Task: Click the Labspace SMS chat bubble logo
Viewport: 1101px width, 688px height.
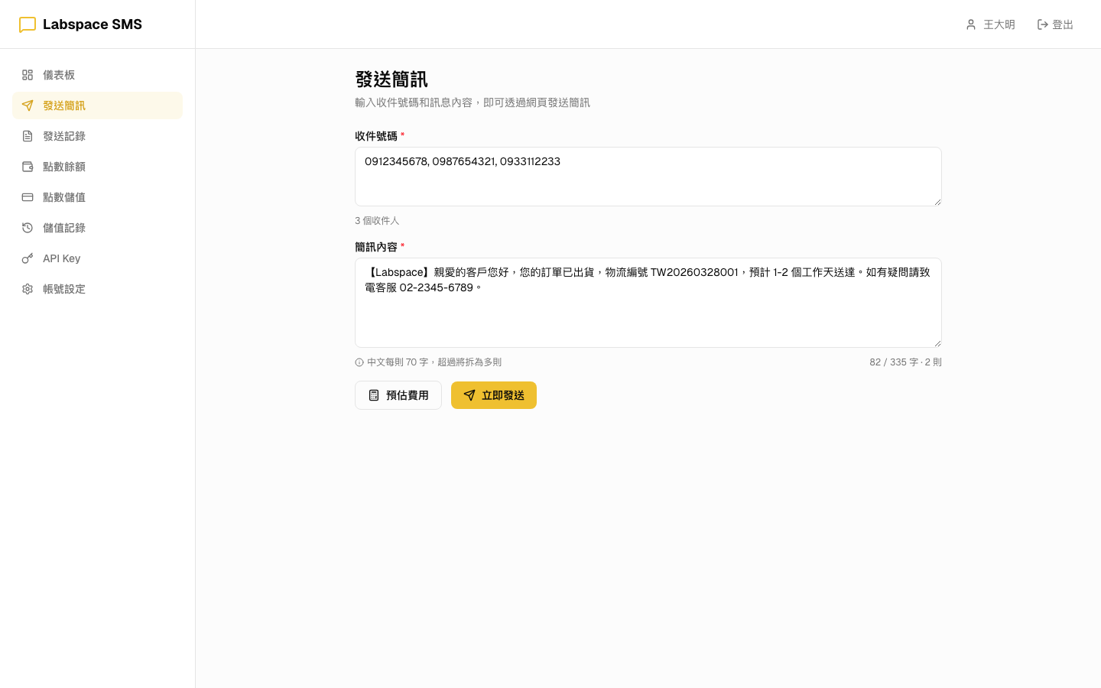Action: click(28, 24)
